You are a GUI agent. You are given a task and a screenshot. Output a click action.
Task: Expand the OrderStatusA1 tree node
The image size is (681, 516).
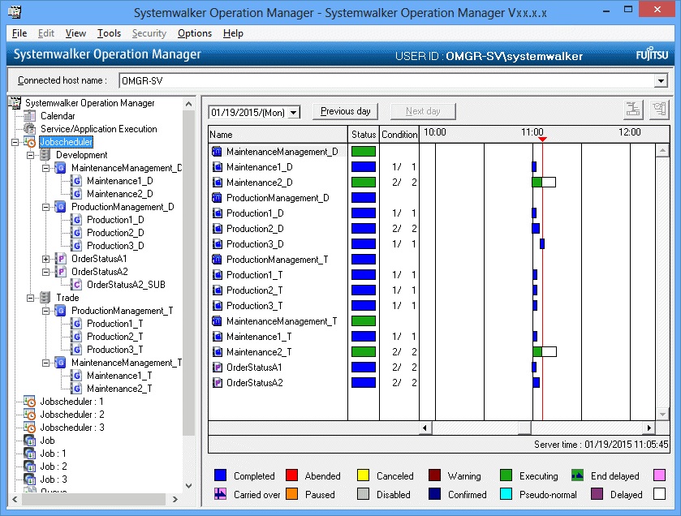(45, 259)
